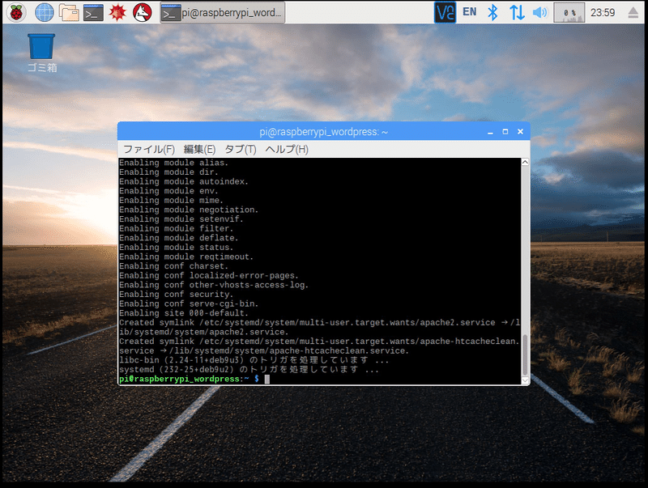The width and height of the screenshot is (648, 488).
Task: Click the 'Enabling conf security.' line
Action: tap(177, 295)
